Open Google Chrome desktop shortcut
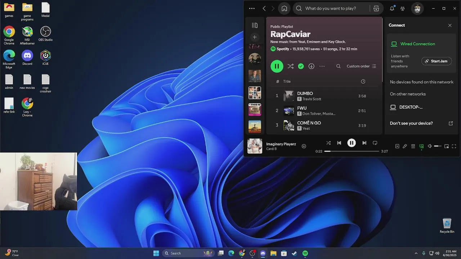Viewport: 461px width, 259px height. [9, 35]
